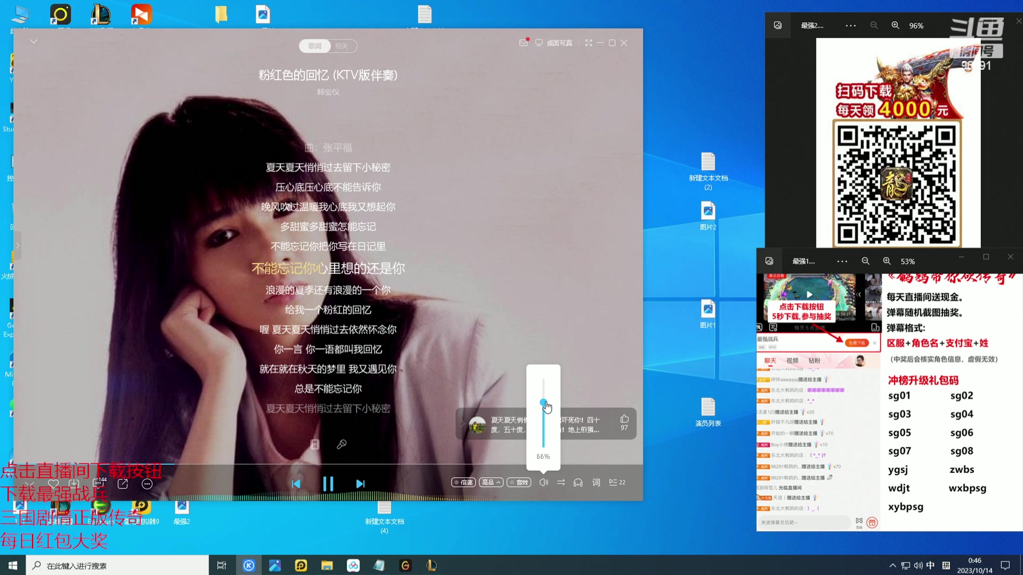Collapse the lyrics page with top-left chevron

(34, 41)
